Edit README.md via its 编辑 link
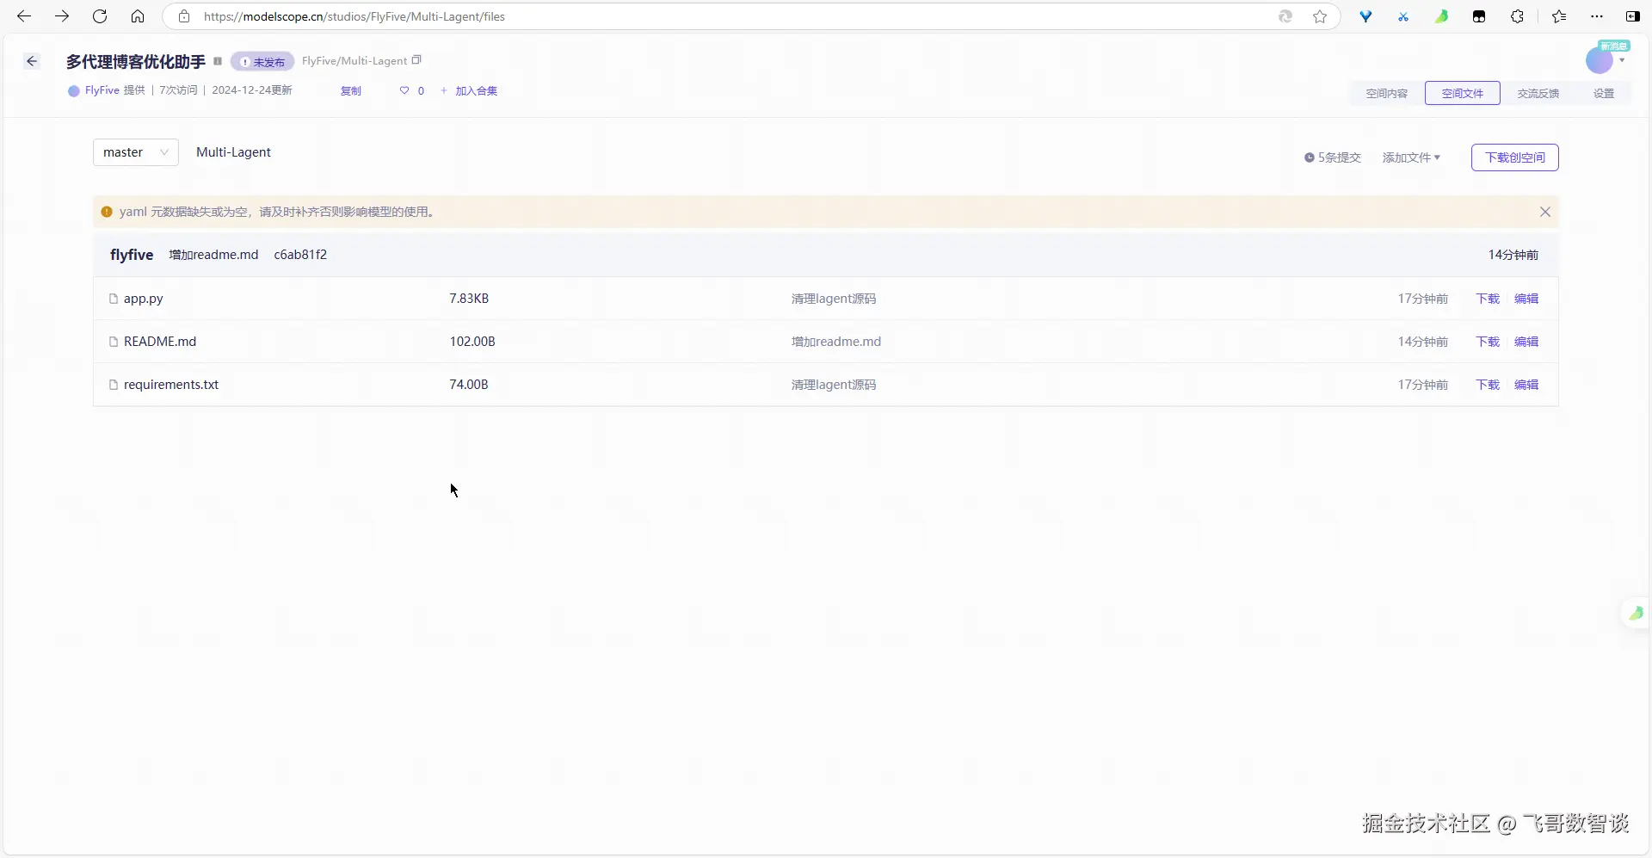This screenshot has height=858, width=1652. pos(1526,342)
